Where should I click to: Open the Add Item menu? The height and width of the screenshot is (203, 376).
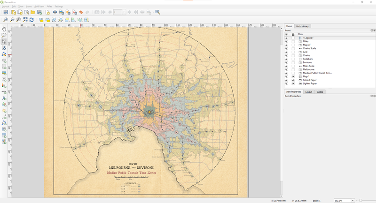pos(39,7)
